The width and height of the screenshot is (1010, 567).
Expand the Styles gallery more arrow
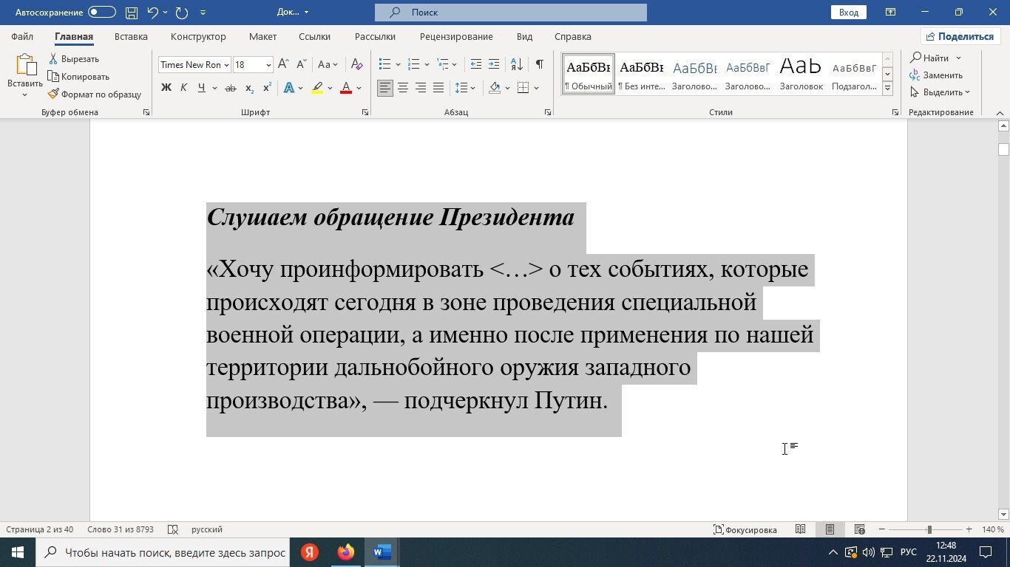click(x=887, y=89)
